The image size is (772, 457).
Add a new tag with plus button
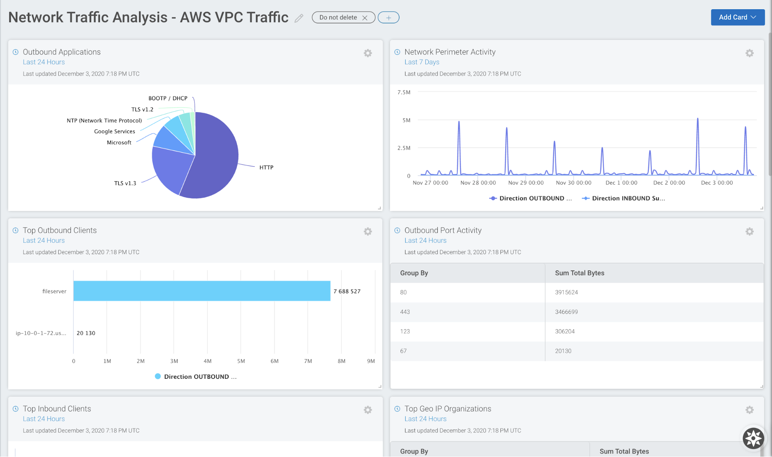(388, 18)
